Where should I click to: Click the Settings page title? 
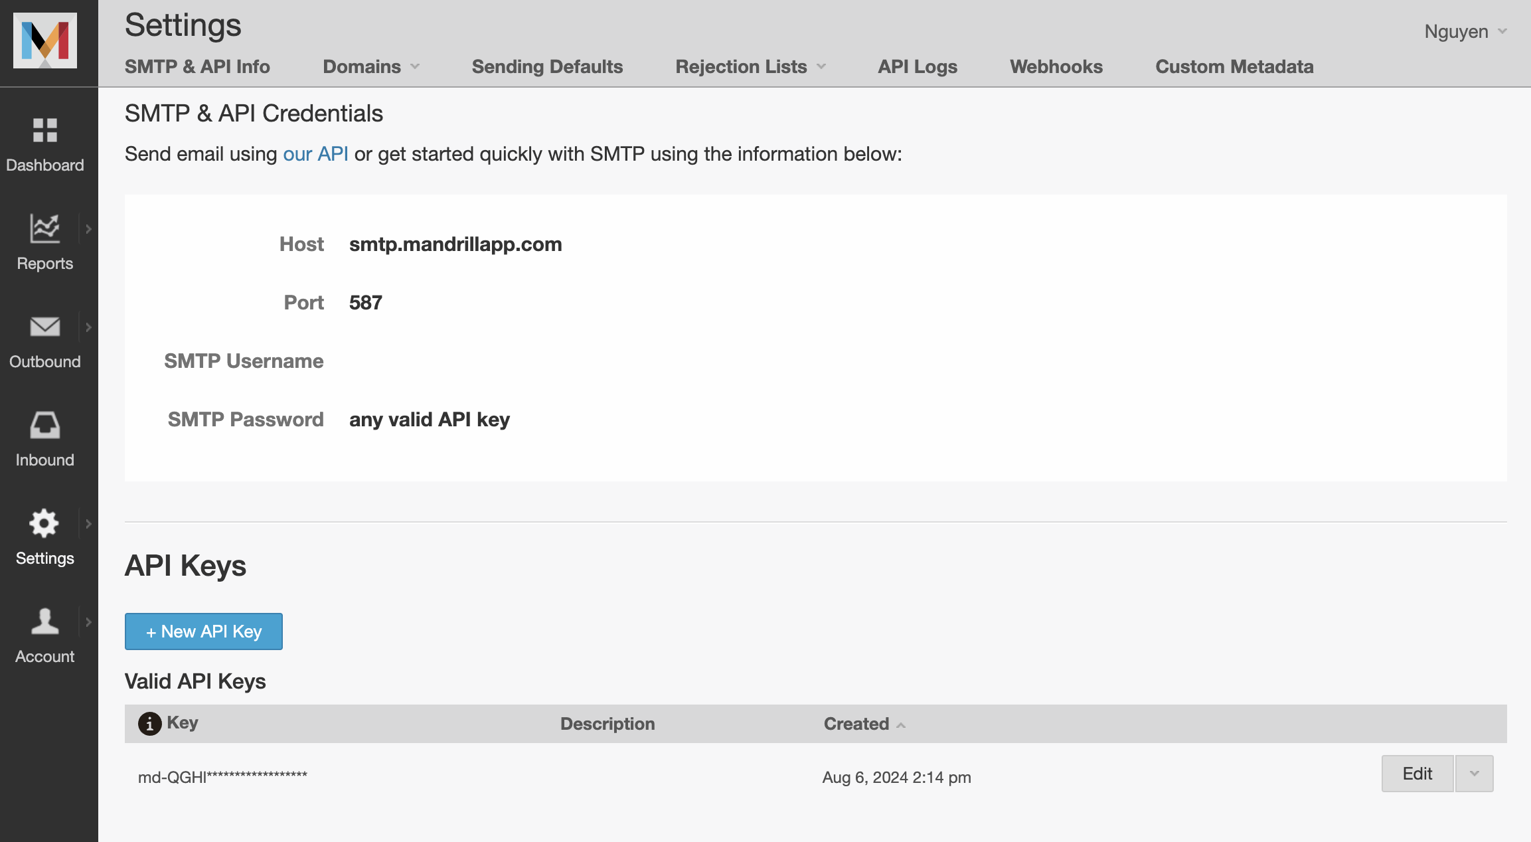click(x=183, y=25)
